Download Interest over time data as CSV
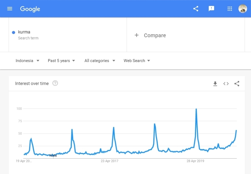Viewport: 251px width, 174px height. pyautogui.click(x=215, y=84)
